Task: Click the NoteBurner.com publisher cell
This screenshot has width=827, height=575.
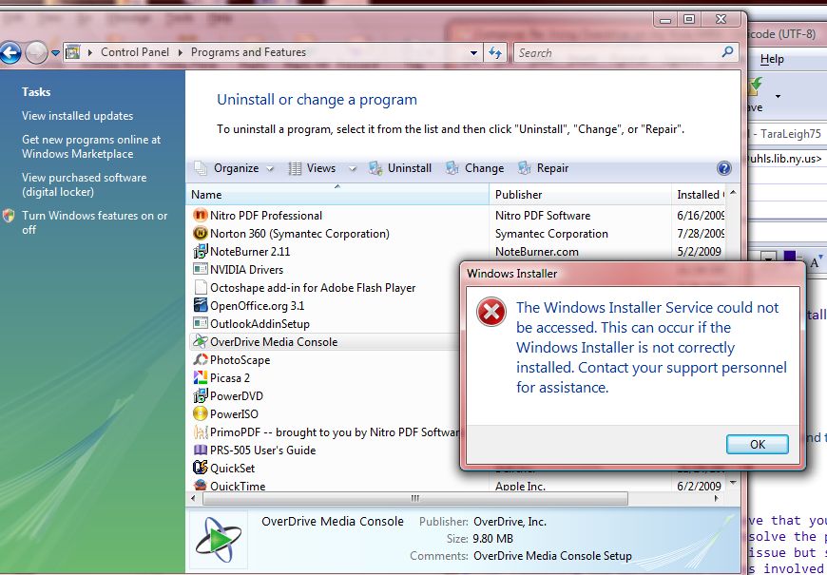Action: (x=536, y=252)
